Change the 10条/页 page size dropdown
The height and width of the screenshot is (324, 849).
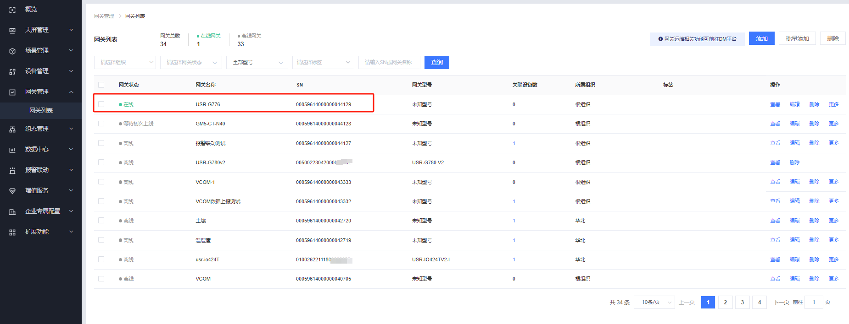654,302
